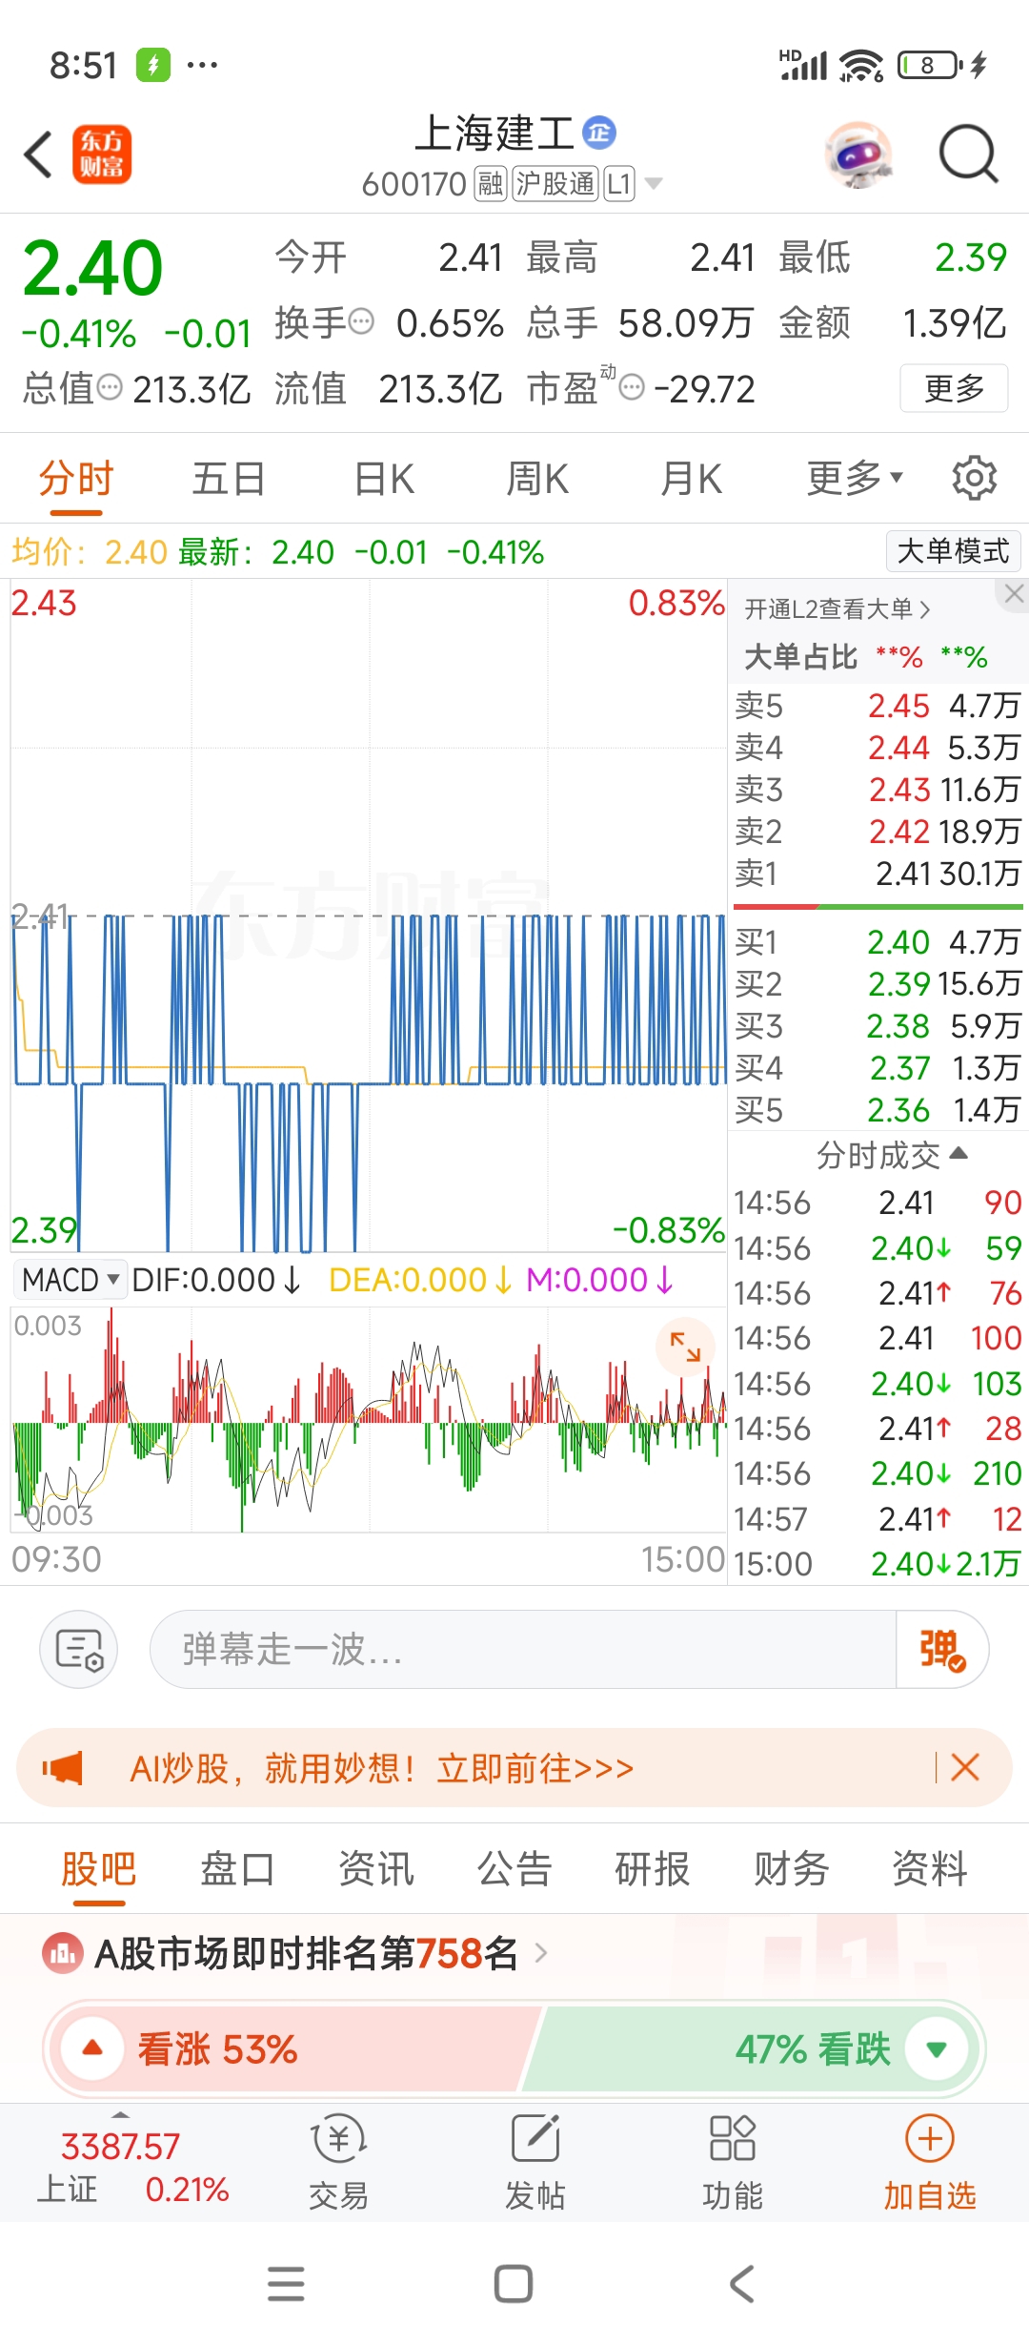Switch to 资料 tab
The image size is (1029, 2346).
pos(930,1869)
